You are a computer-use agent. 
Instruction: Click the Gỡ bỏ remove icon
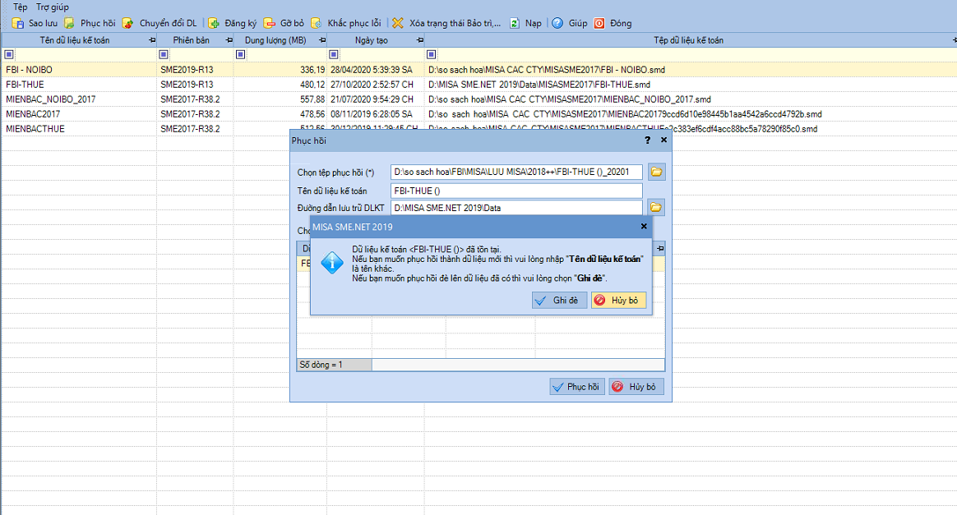click(270, 23)
